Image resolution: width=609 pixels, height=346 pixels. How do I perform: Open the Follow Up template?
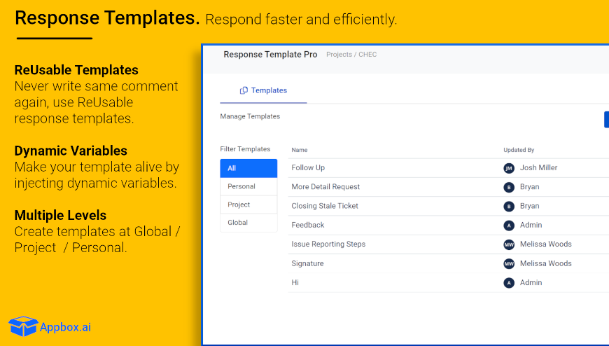coord(308,168)
